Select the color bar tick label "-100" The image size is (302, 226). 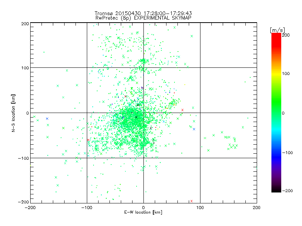287,153
